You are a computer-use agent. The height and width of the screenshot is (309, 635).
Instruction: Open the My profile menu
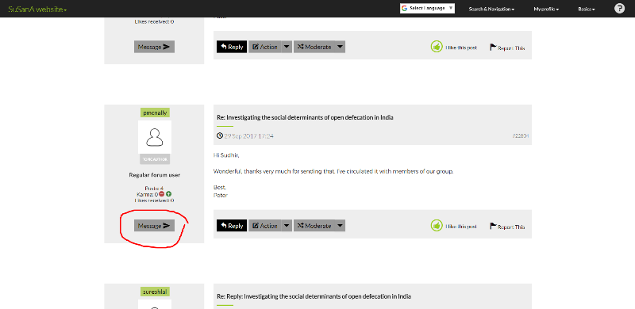546,9
